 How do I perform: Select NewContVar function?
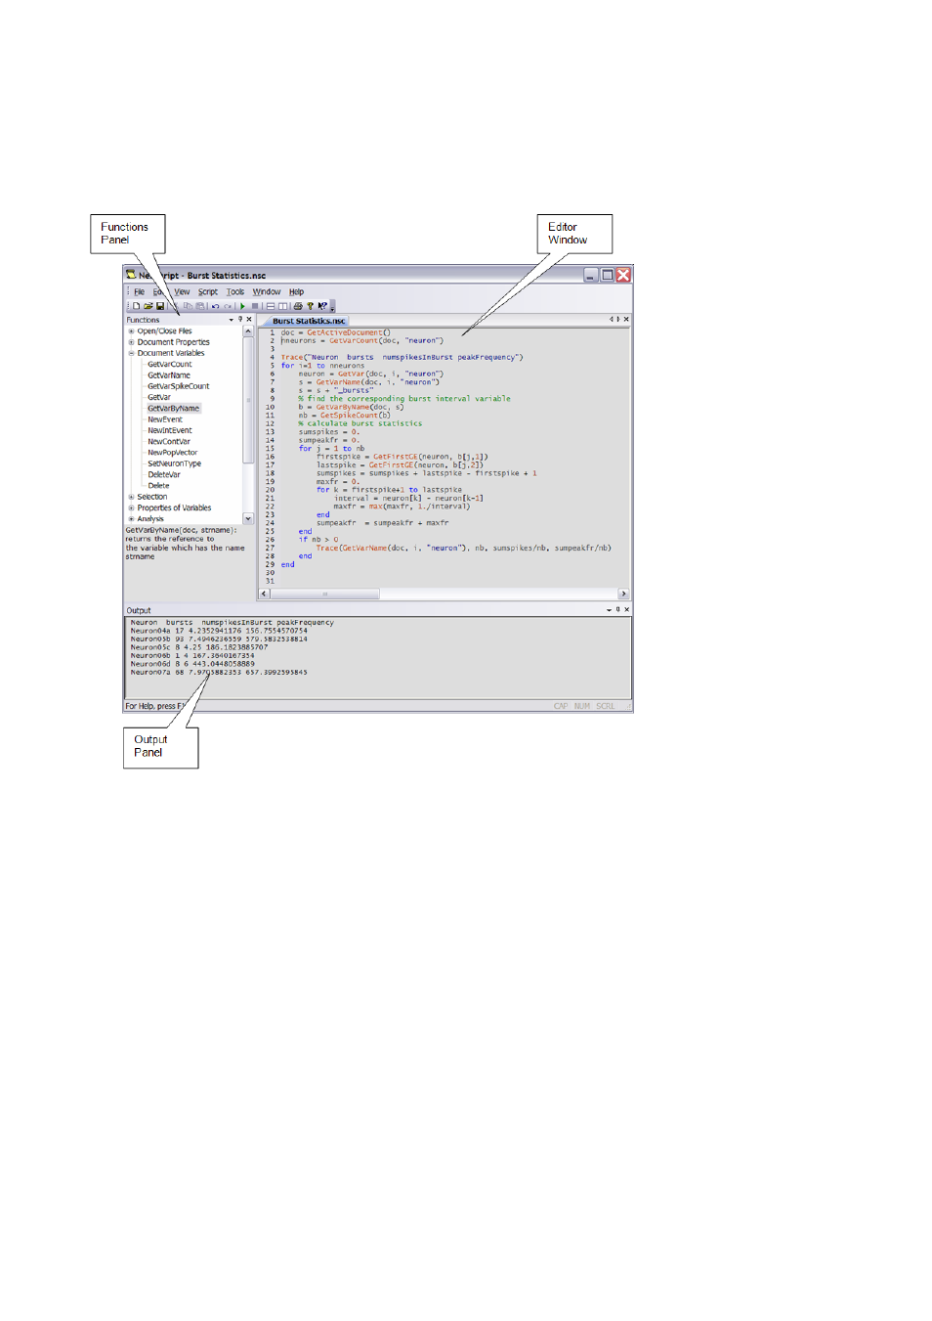coord(168,442)
